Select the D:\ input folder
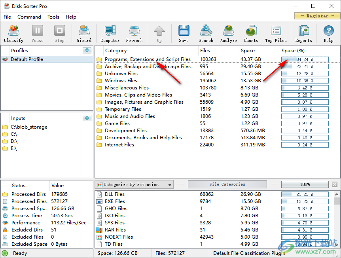 click(x=14, y=141)
